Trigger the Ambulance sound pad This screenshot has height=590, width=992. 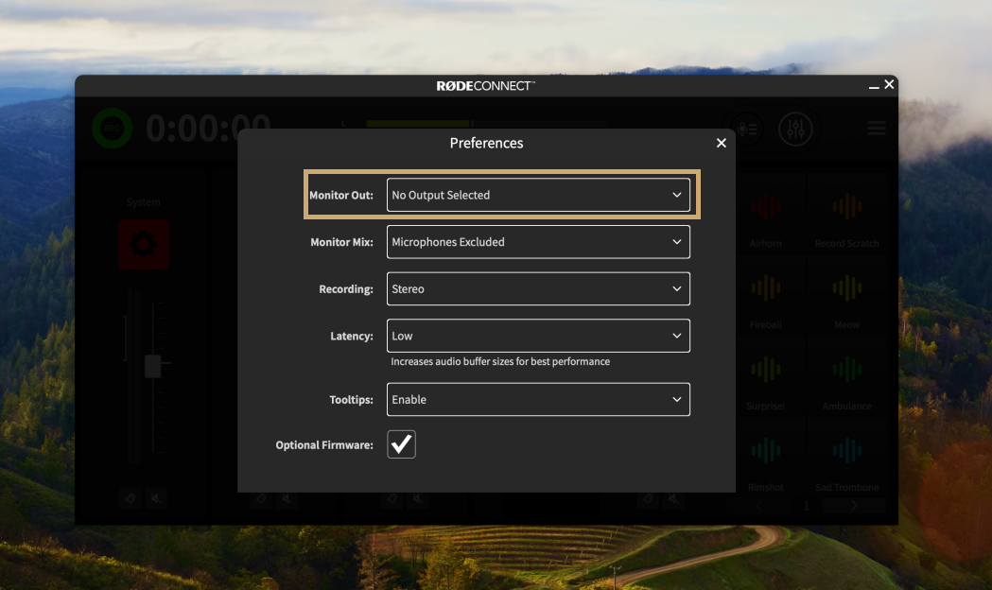click(846, 376)
